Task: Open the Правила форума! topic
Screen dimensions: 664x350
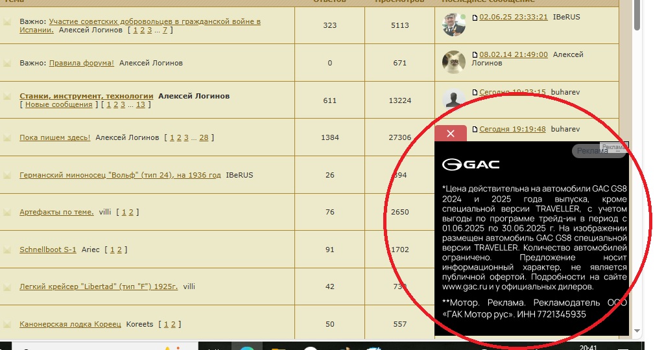Action: pos(81,63)
